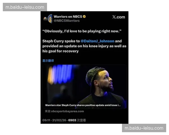This screenshot has width=169, height=135.
Task: Click the NBC peacock logo icon
Action: tap(45, 19)
